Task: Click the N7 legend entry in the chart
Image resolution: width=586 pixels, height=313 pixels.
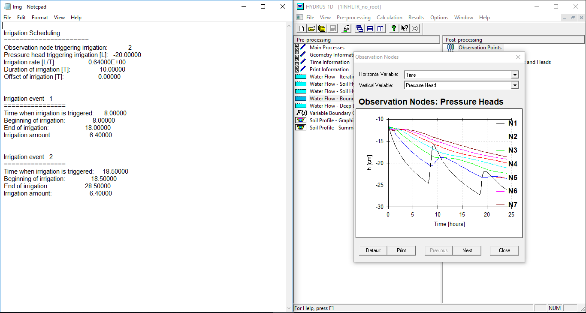Action: [x=507, y=205]
